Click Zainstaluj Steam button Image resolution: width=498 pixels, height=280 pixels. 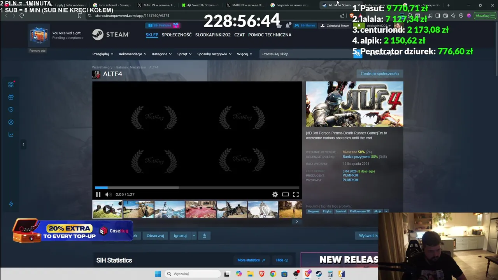[x=335, y=26]
